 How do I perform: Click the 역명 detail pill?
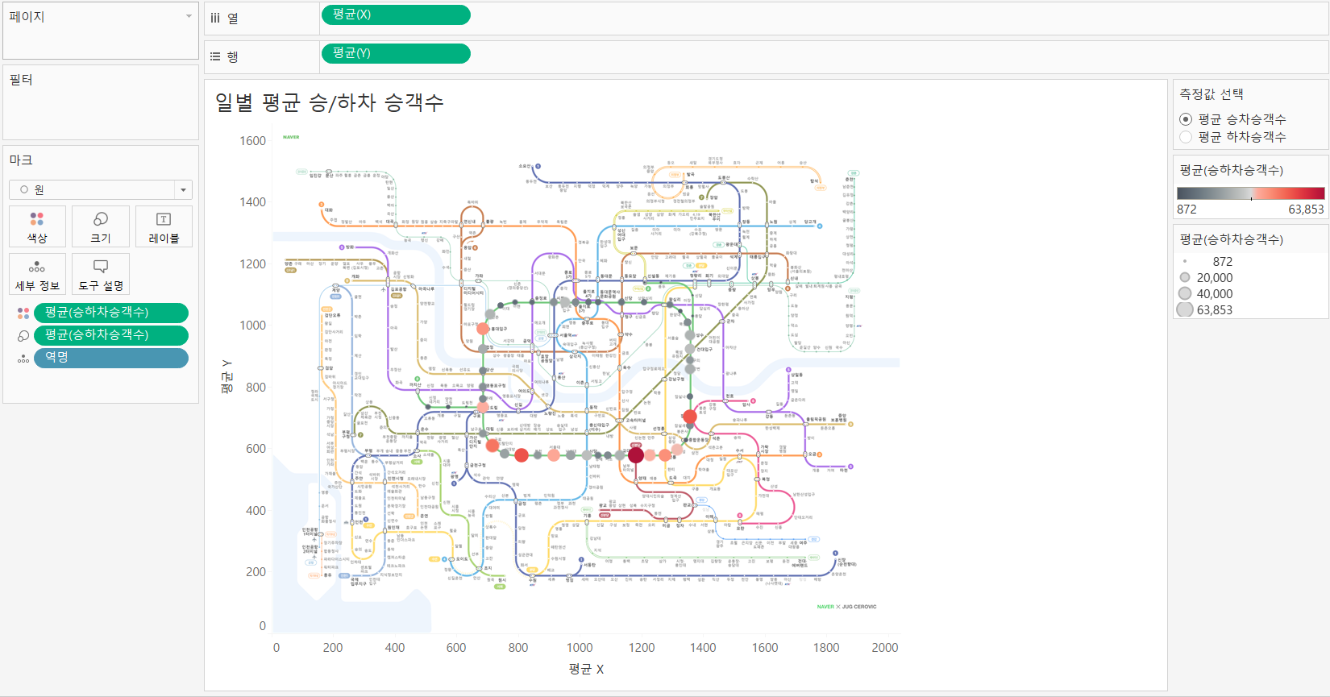point(111,358)
